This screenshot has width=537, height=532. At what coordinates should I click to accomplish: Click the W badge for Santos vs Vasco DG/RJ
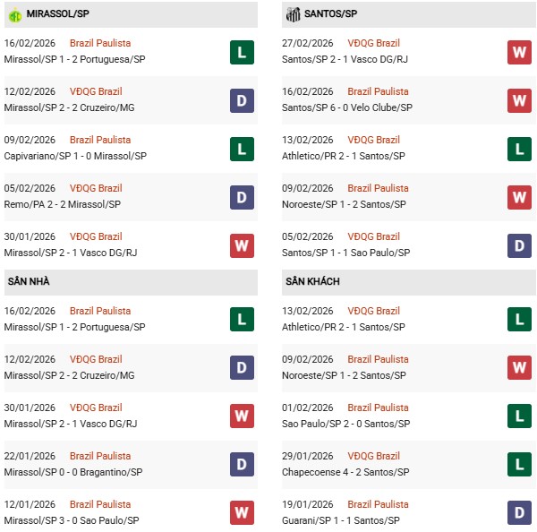519,52
